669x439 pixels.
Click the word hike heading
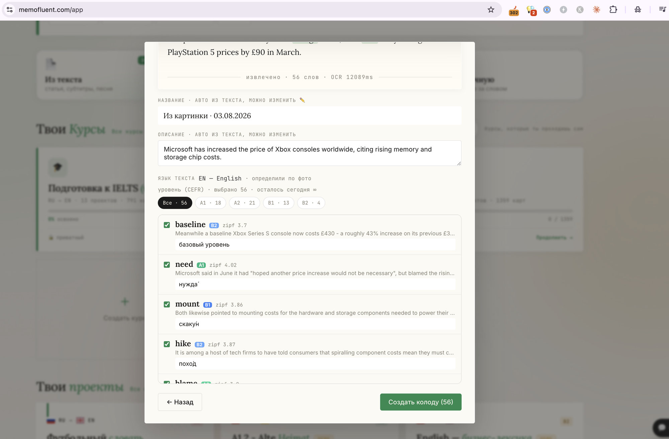(183, 344)
